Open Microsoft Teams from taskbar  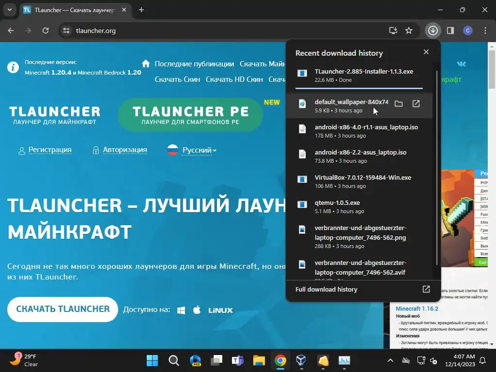237,360
